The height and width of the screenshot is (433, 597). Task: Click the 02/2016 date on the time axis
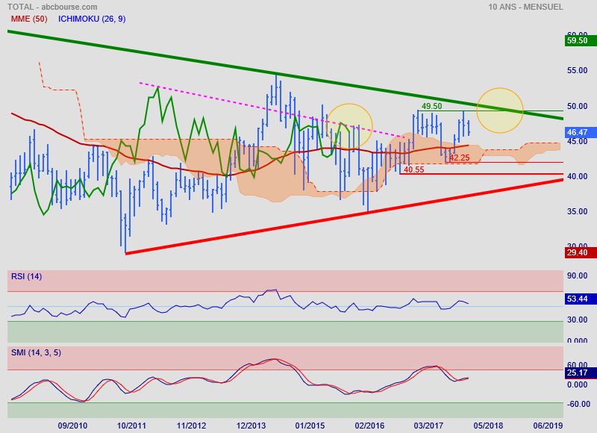point(369,426)
